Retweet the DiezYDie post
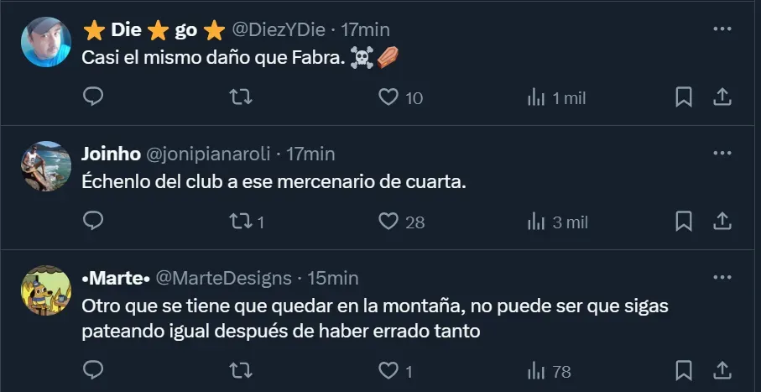Viewport: 761px width, 392px height. [241, 97]
